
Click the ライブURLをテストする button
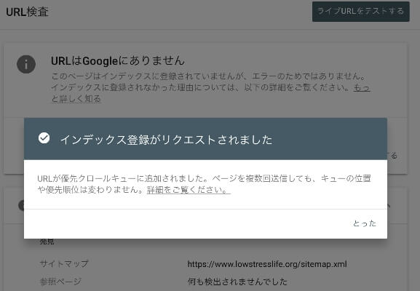(x=360, y=12)
